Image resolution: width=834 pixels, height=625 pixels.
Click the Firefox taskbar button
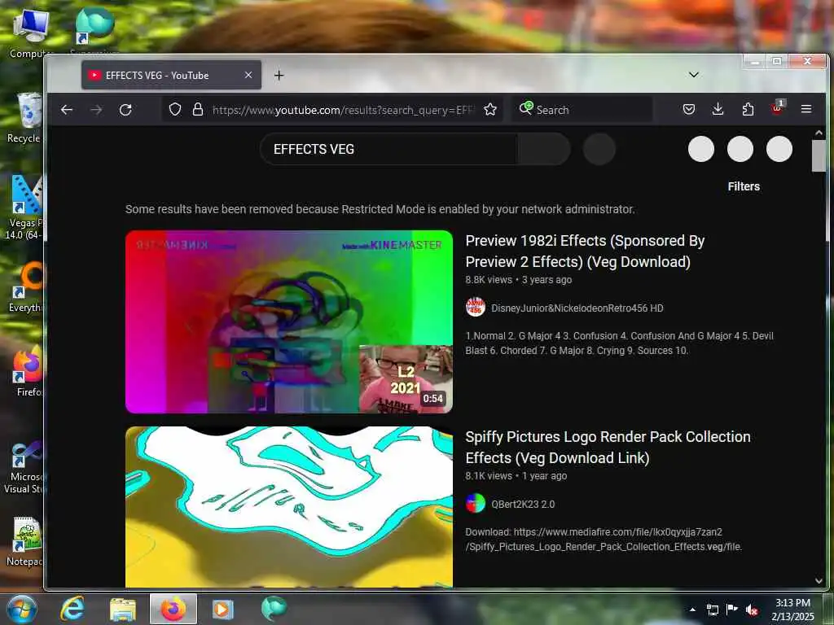173,609
